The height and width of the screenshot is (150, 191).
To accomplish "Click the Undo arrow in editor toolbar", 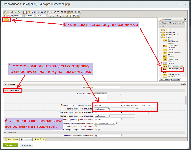I will [x=18, y=12].
